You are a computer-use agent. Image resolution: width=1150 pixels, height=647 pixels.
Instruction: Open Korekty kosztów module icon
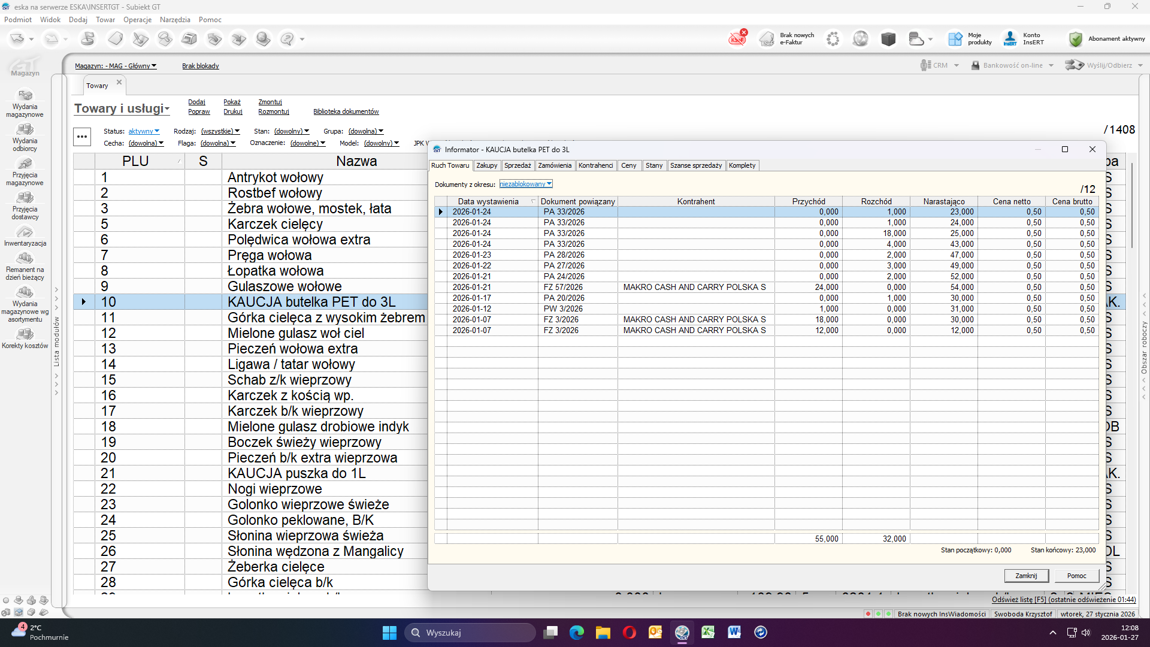click(25, 335)
